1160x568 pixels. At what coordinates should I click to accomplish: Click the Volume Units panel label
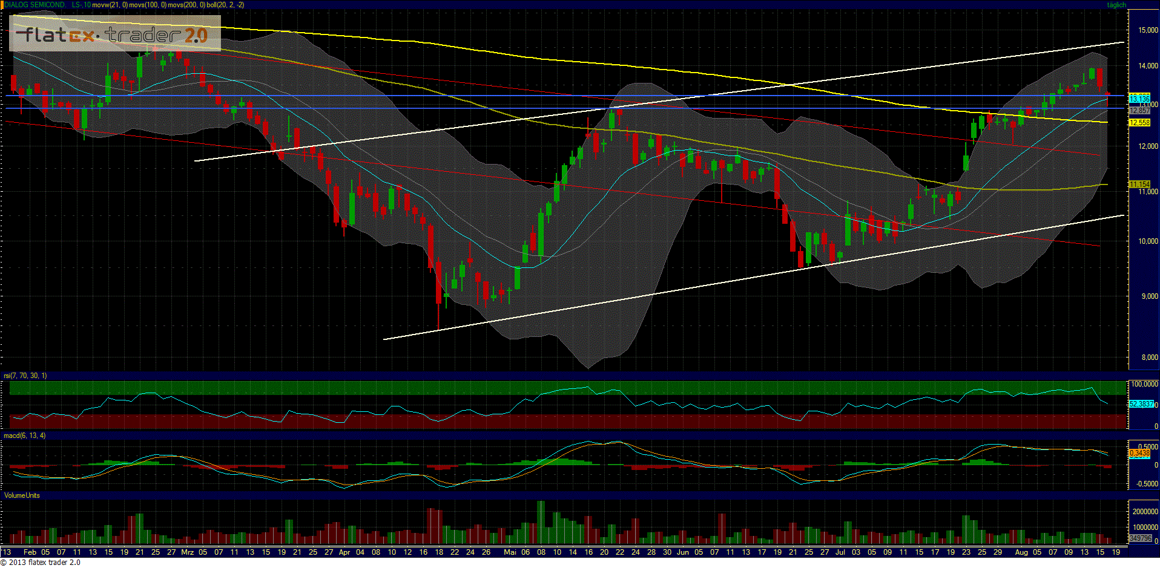pyautogui.click(x=22, y=495)
